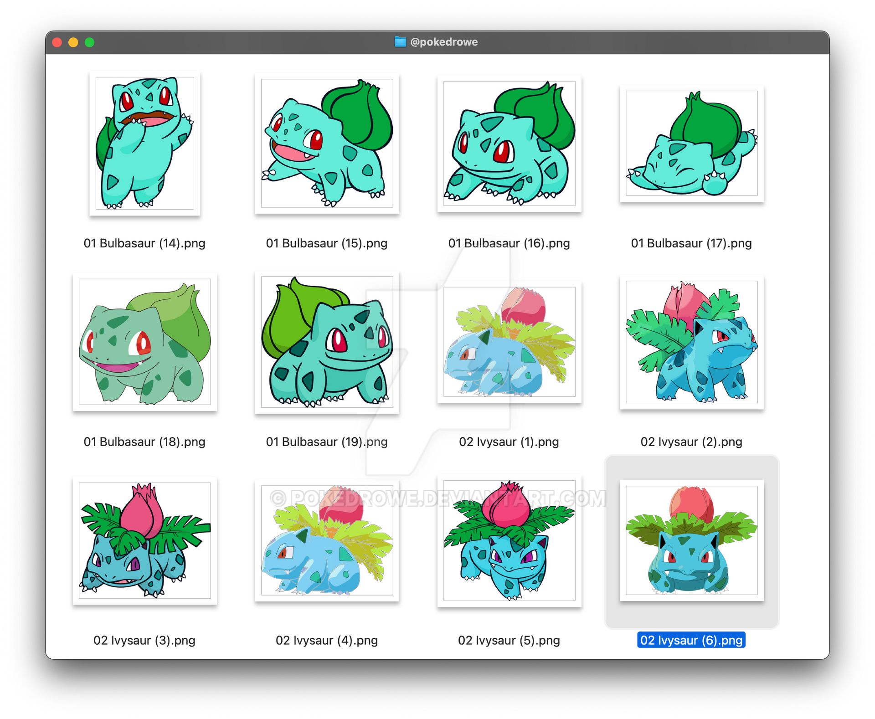Click the filename label 01 Bulbasaur (19).png

coord(327,442)
